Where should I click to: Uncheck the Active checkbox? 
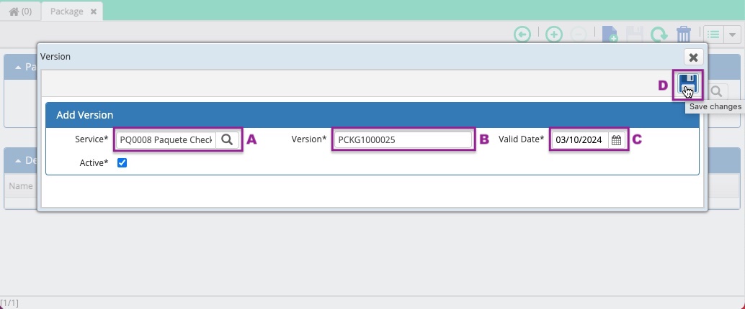tap(122, 162)
